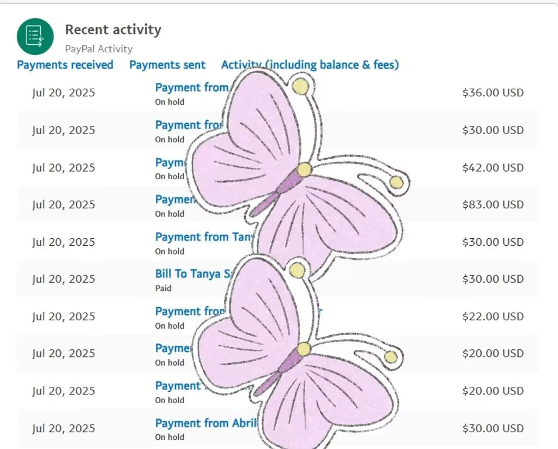Open the $83.00 USD payment entry

click(x=175, y=199)
